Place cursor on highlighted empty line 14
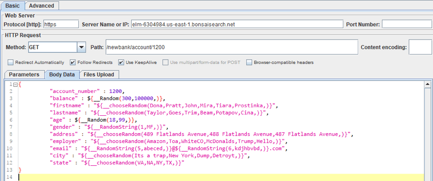This screenshot has width=433, height=181. click(221, 177)
